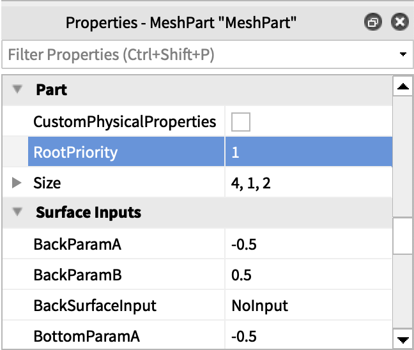Edit the BackParamB value
Image resolution: width=414 pixels, height=350 pixels.
click(x=307, y=275)
